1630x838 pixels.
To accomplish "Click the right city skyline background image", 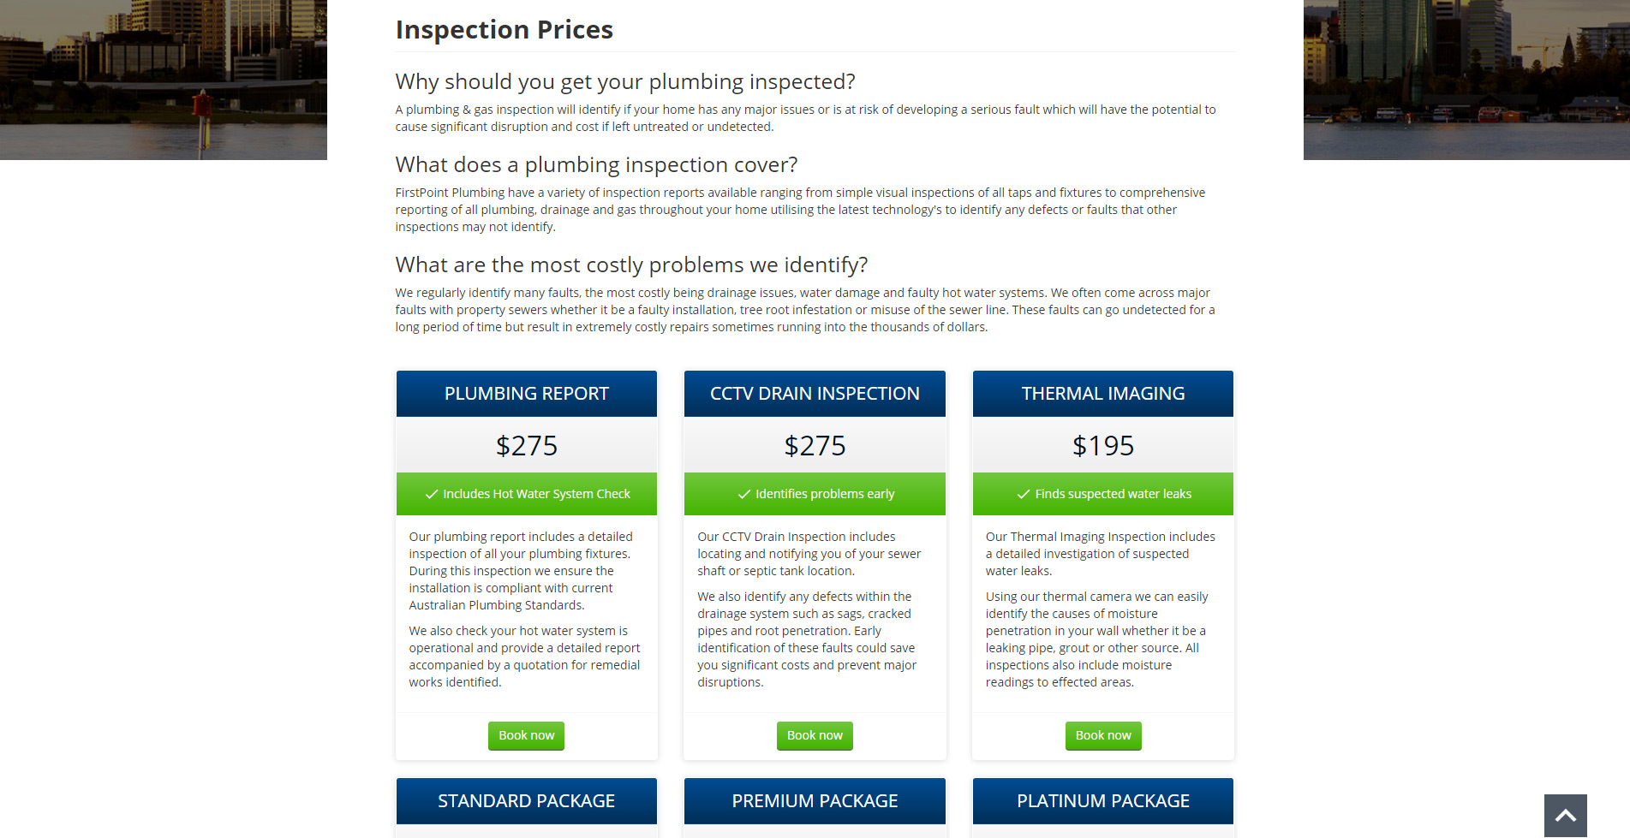I will pos(1466,80).
